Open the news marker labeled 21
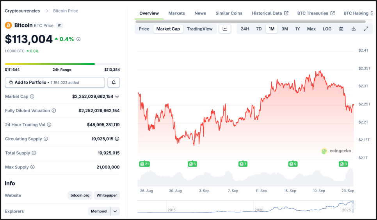This screenshot has height=220, width=377. 144,164
